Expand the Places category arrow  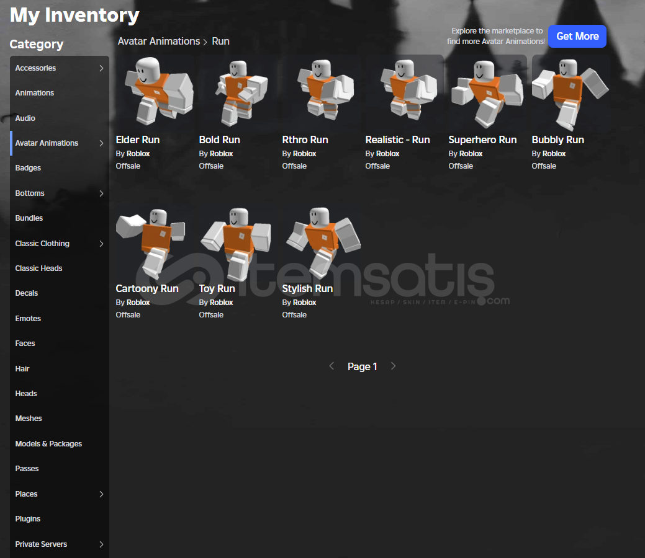click(101, 494)
